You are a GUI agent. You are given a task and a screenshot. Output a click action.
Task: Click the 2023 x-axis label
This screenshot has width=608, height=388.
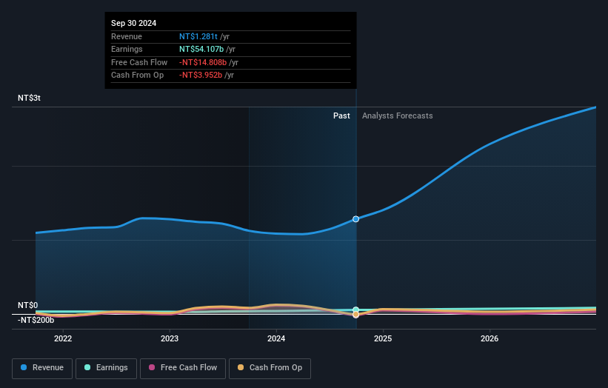click(x=170, y=338)
